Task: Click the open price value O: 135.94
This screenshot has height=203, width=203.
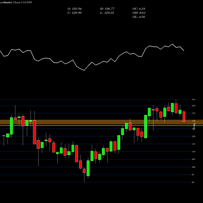Action: (75, 9)
